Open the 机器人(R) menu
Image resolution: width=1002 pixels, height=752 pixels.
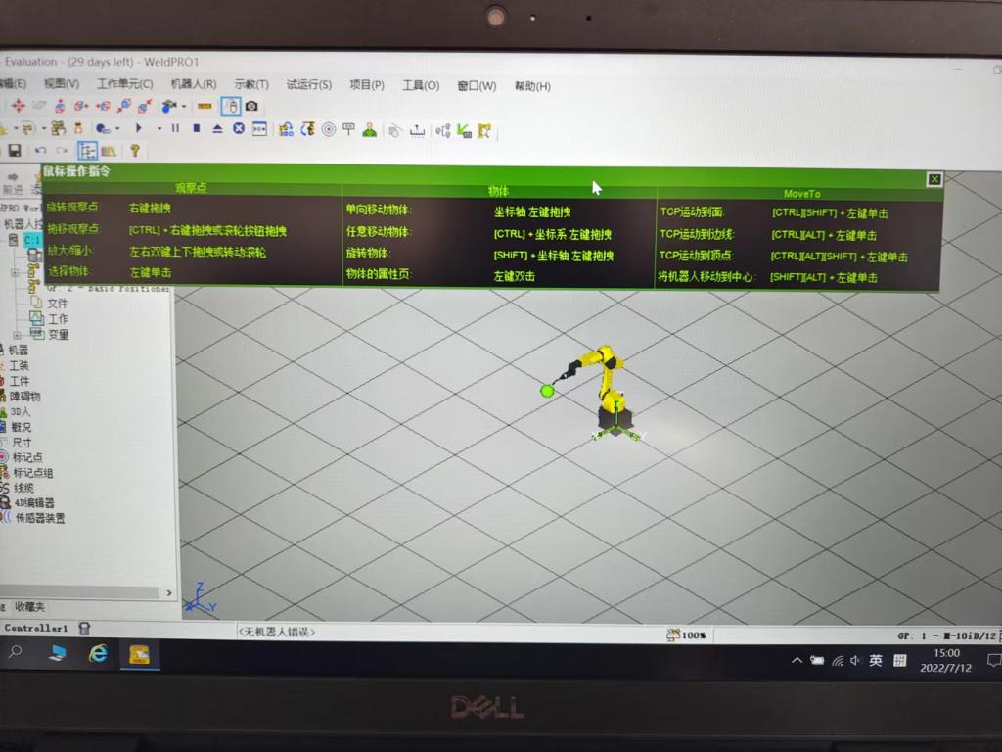click(193, 85)
